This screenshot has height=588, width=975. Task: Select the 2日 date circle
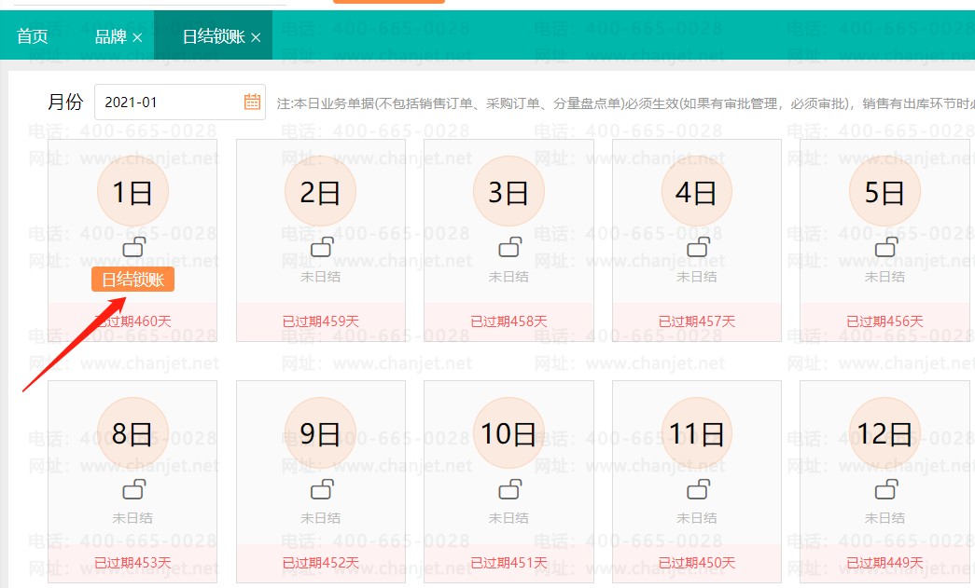pyautogui.click(x=320, y=191)
